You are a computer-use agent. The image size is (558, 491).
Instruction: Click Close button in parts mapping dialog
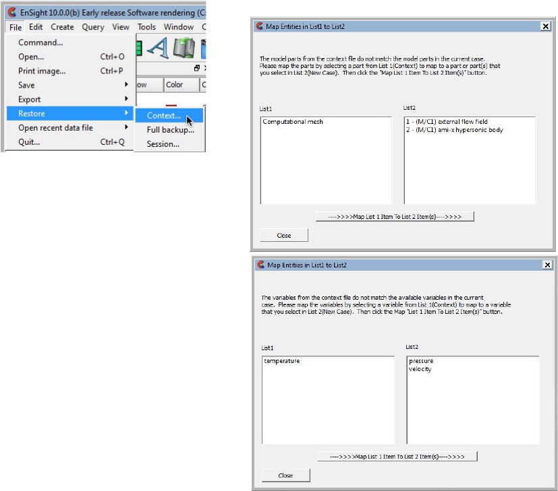point(284,236)
